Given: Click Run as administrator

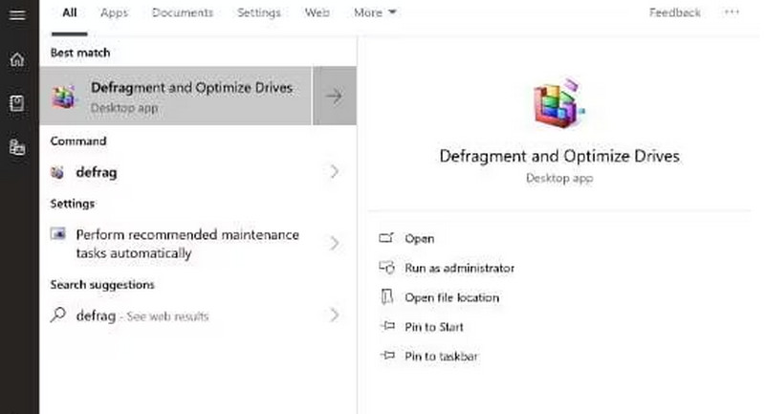Looking at the screenshot, I should click(459, 269).
